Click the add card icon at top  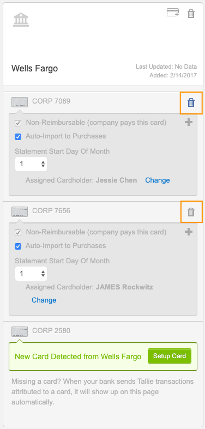pos(173,13)
